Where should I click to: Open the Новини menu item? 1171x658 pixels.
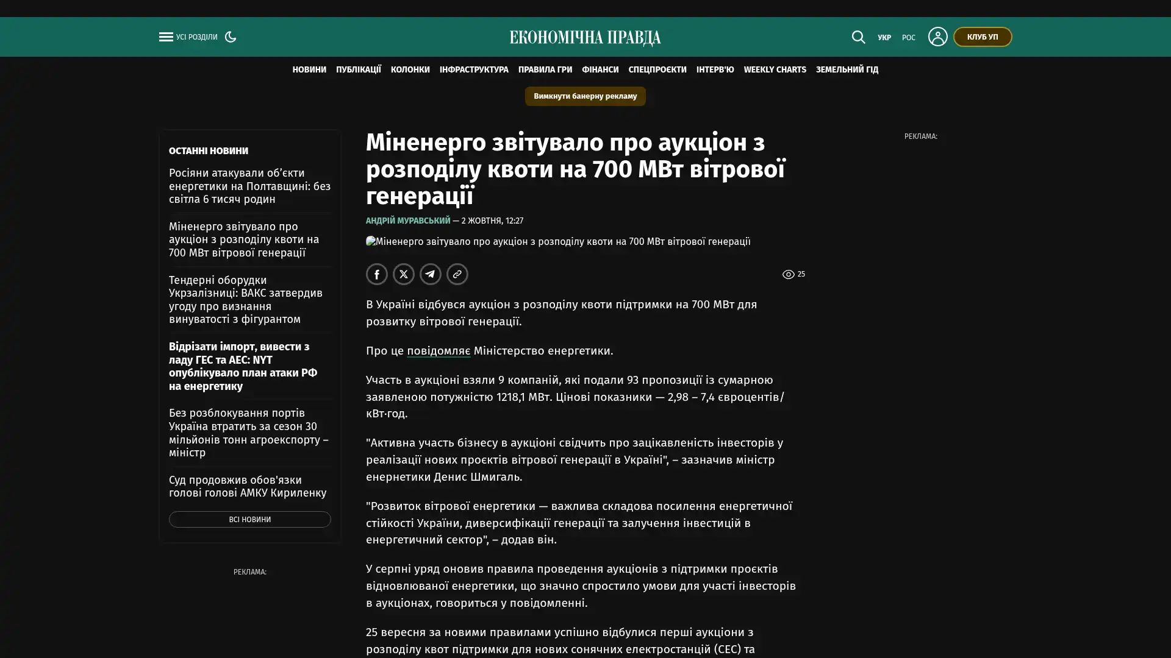[x=309, y=69]
